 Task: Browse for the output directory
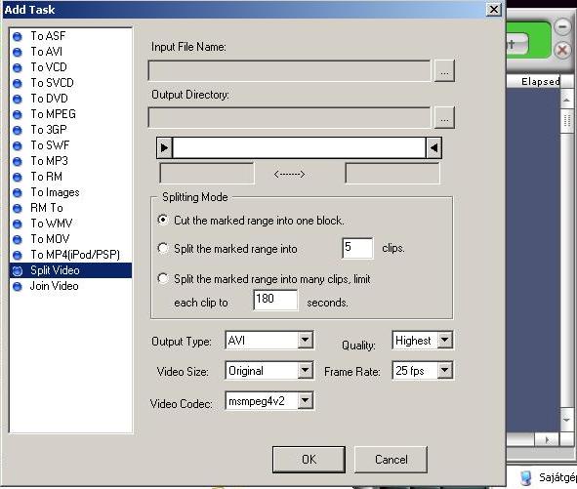[x=444, y=118]
